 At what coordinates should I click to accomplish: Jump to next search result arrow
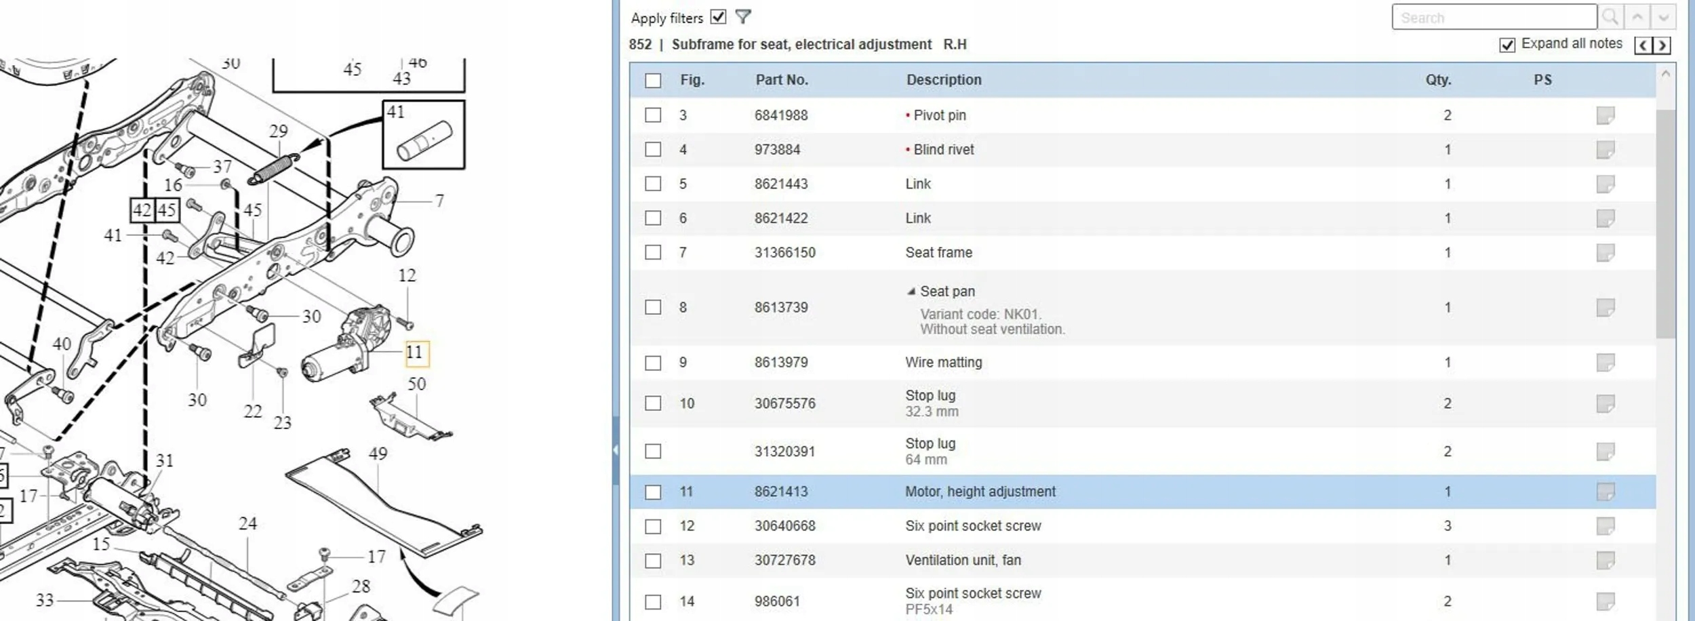tap(1663, 18)
